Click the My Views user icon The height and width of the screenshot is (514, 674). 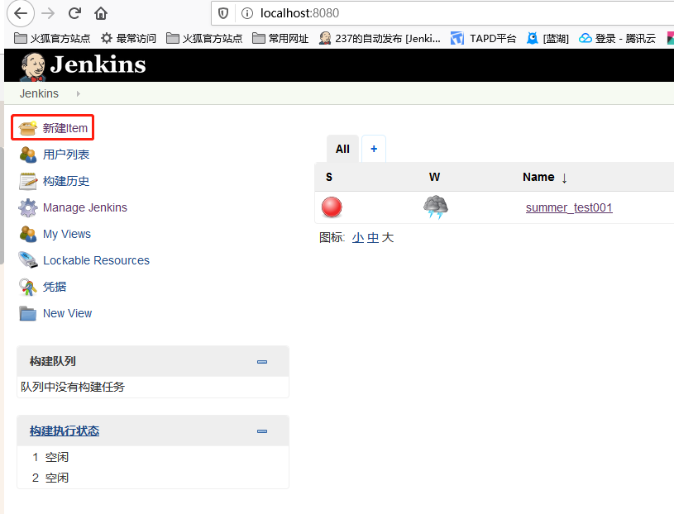28,234
